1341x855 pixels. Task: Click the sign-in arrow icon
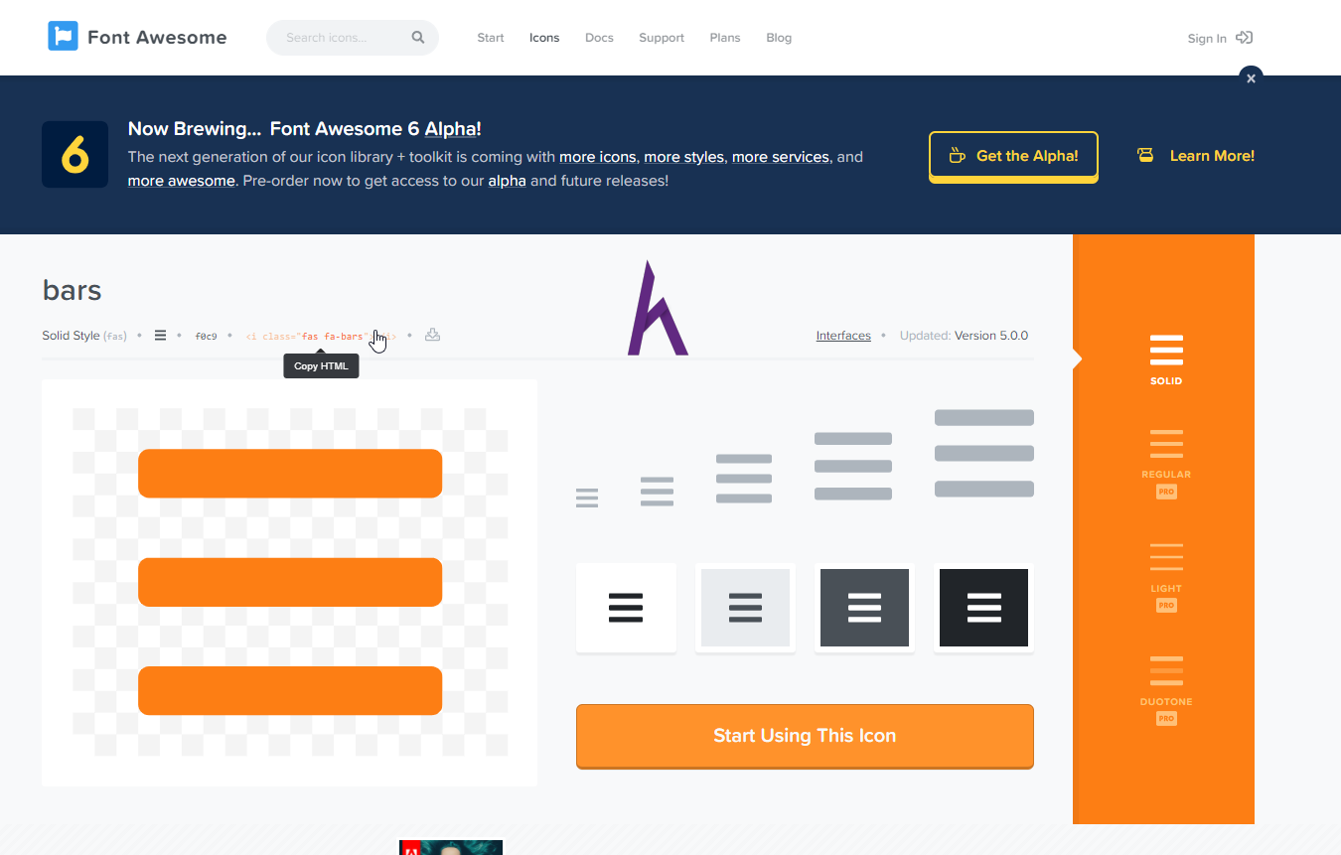(x=1244, y=38)
